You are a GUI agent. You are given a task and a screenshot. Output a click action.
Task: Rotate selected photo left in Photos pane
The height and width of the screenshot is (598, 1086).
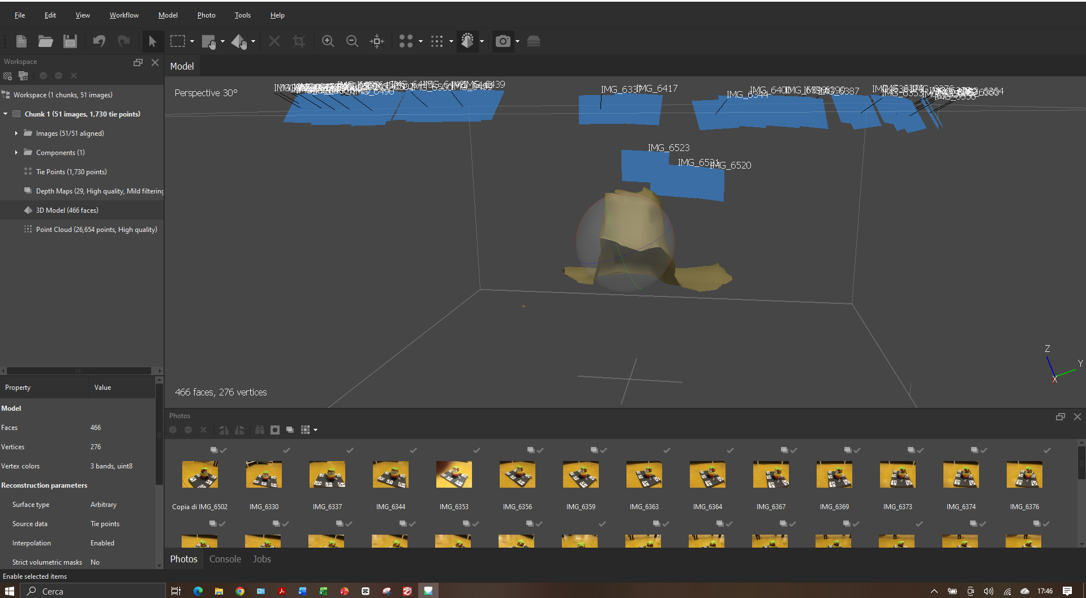point(239,430)
